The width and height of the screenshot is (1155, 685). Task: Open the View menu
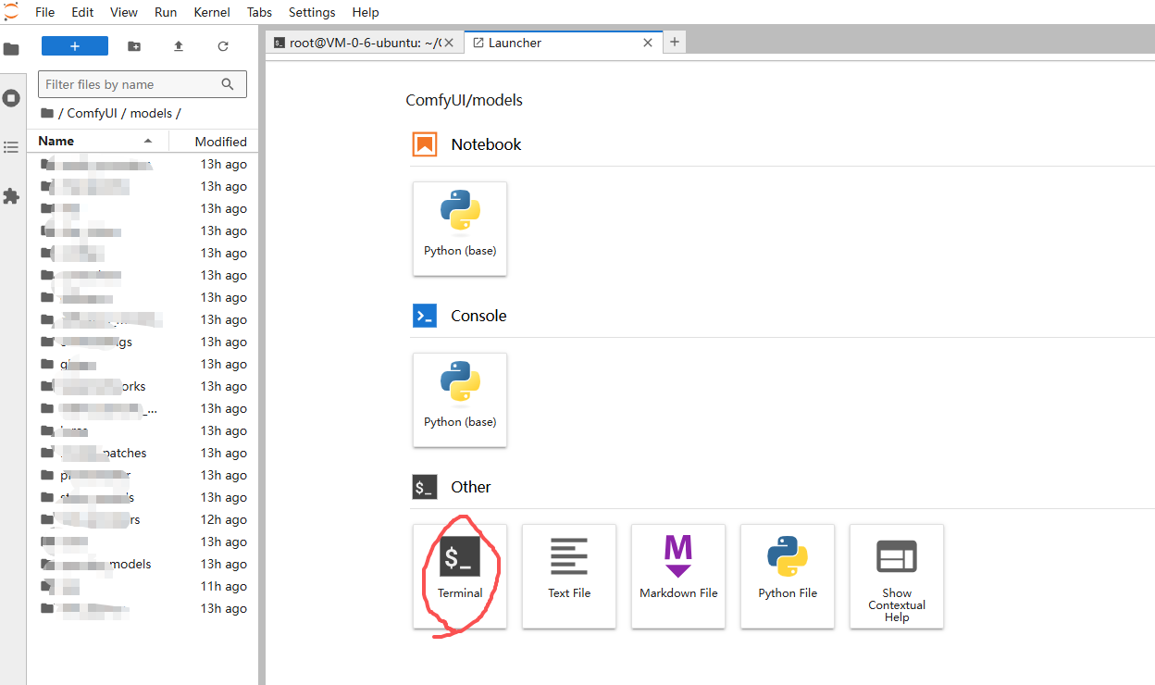(124, 12)
